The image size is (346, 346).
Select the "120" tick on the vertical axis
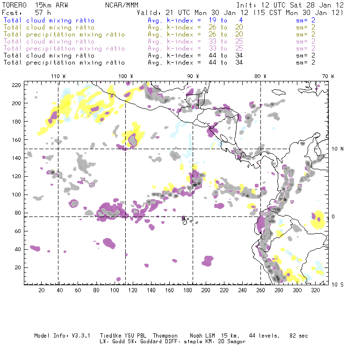tap(16, 176)
